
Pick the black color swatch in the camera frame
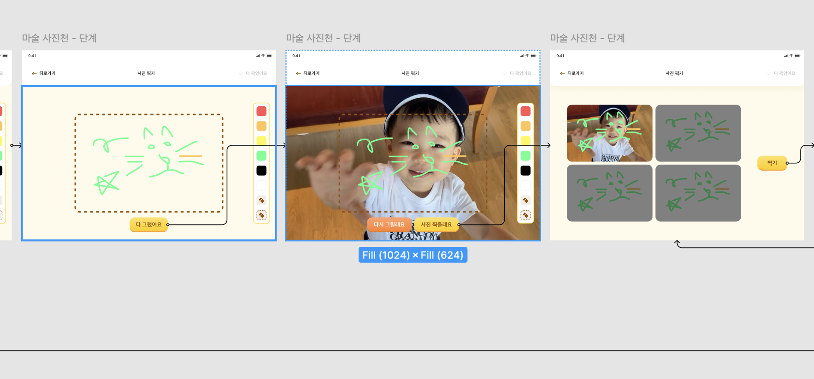(x=525, y=171)
